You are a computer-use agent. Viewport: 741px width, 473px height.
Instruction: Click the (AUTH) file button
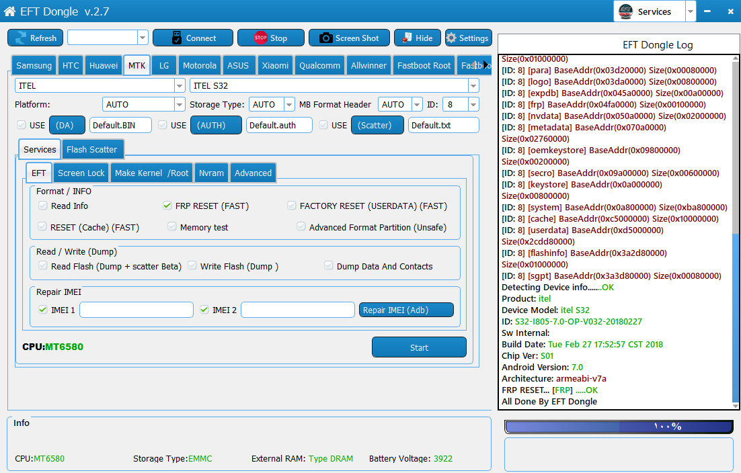point(216,125)
